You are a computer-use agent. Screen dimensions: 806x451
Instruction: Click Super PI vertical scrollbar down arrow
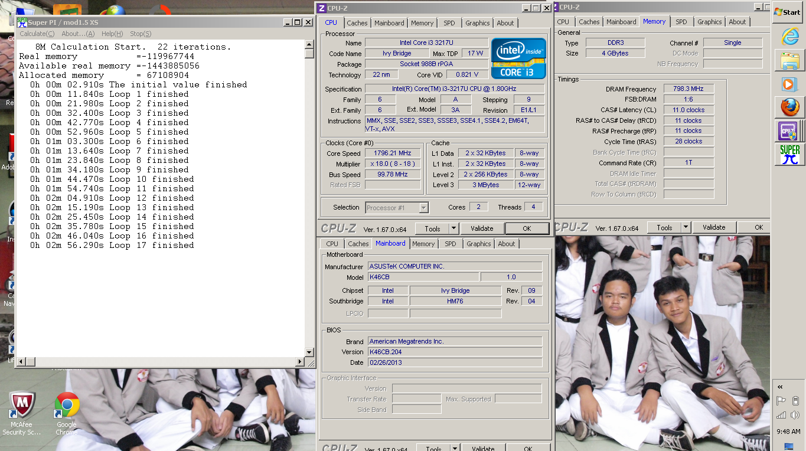309,351
